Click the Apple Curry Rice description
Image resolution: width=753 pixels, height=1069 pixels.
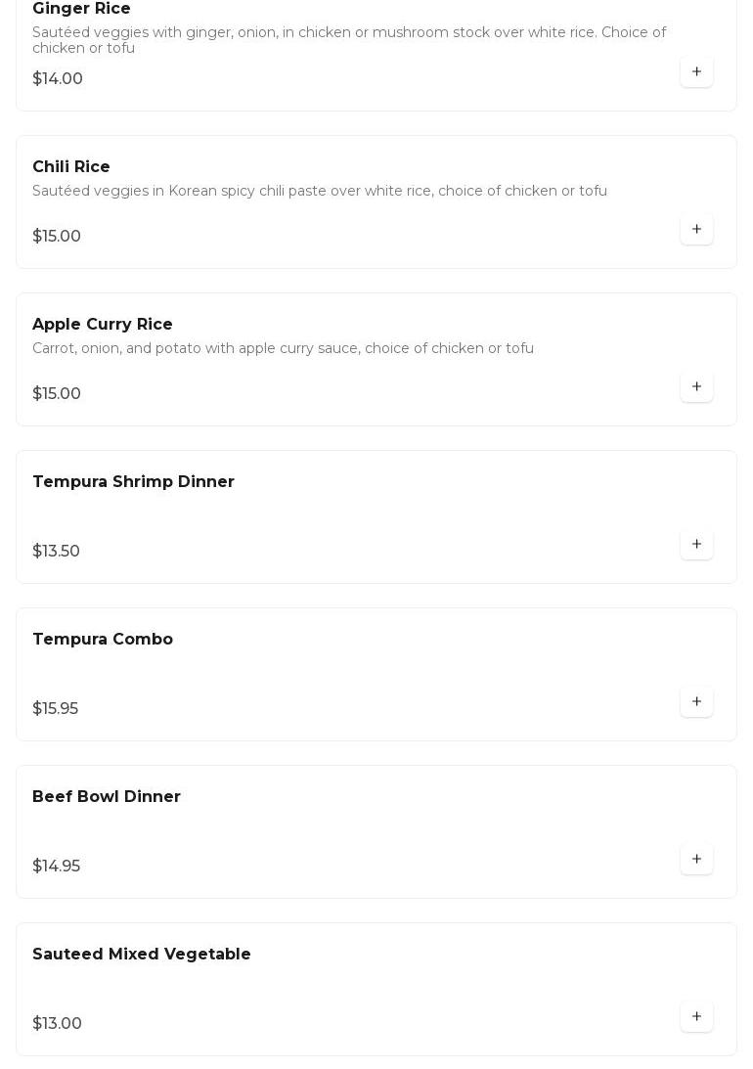click(x=283, y=349)
